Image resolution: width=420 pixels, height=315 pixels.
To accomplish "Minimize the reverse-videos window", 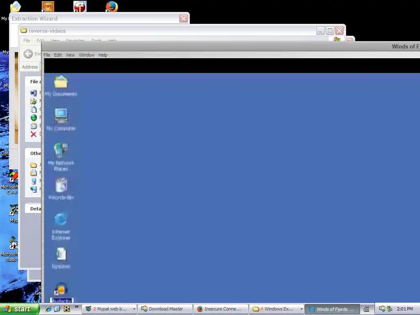I will click(320, 30).
